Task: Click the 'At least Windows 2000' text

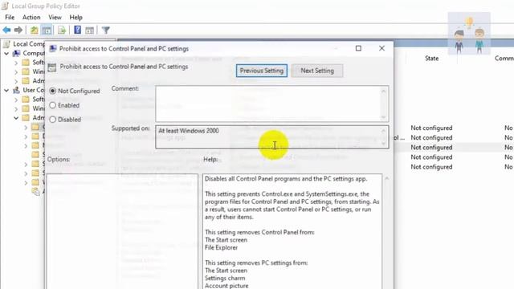Action: point(189,131)
